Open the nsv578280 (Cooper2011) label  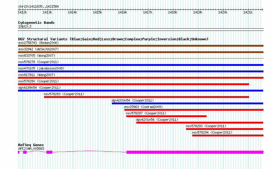tap(39, 81)
